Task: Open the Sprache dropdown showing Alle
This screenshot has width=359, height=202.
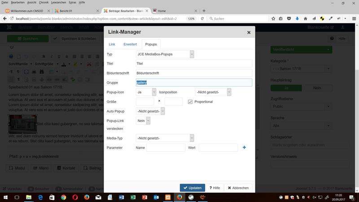Action: coord(301,126)
